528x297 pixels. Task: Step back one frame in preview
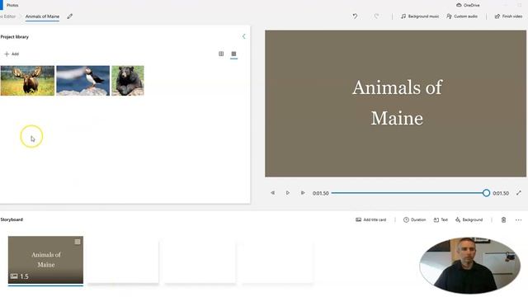click(272, 193)
